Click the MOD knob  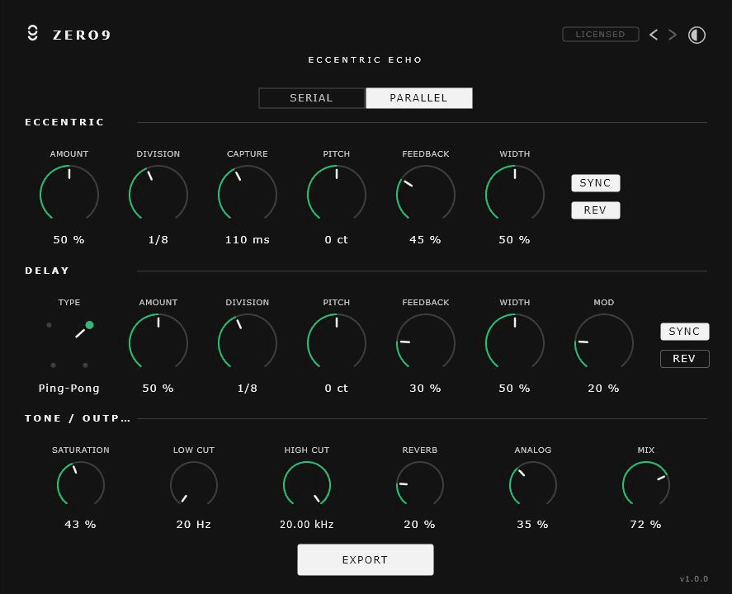click(x=604, y=342)
